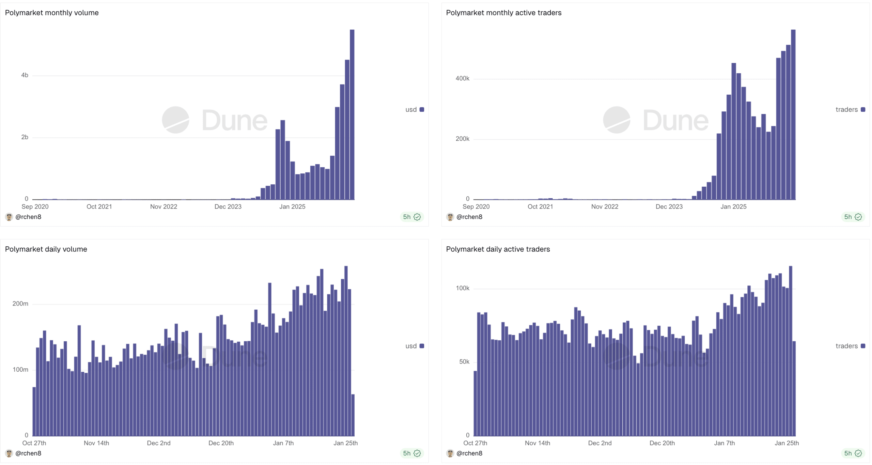
Task: Open the Polymarket monthly volume chart title
Action: coord(52,13)
